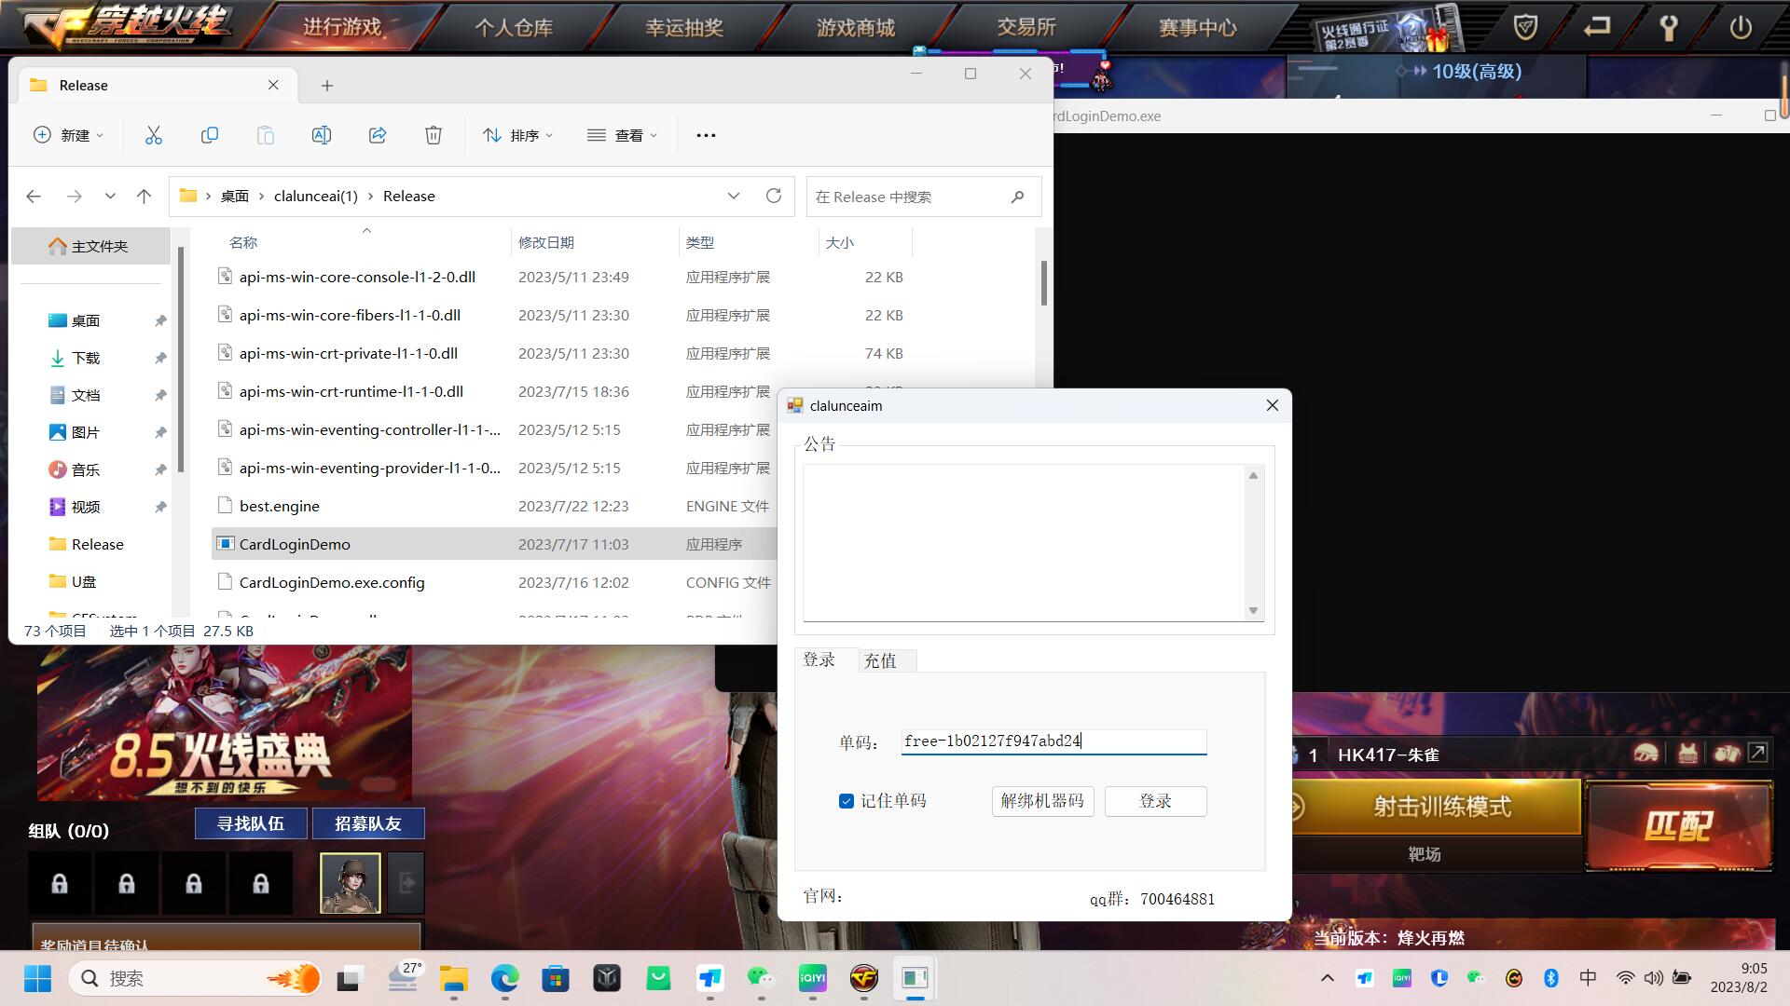Click the game shield security icon
This screenshot has width=1790, height=1006.
tap(1525, 27)
